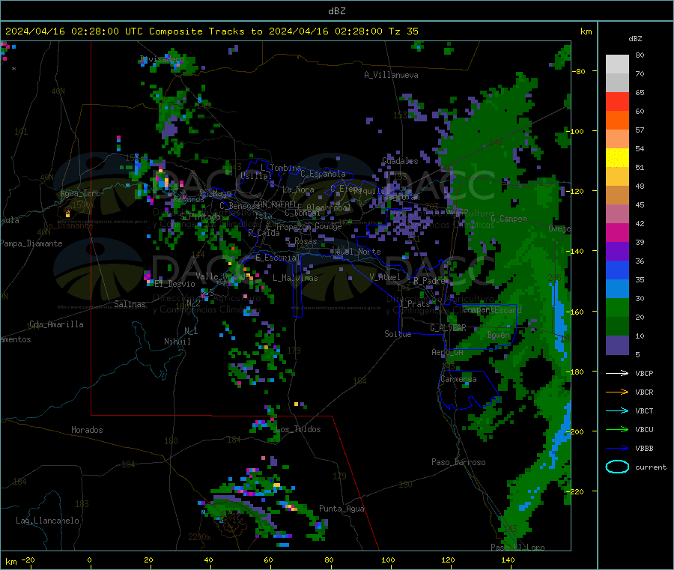This screenshot has height=570, width=674.
Task: Click the green VBCU arrow symbol
Action: (x=617, y=429)
